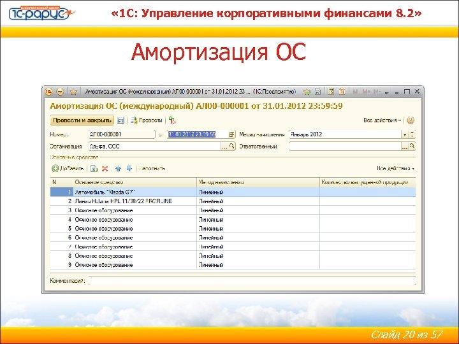Image resolution: width=459 pixels, height=344 pixels.
Task: Click the empty production quantity cell in row 2
Action: tap(368, 201)
